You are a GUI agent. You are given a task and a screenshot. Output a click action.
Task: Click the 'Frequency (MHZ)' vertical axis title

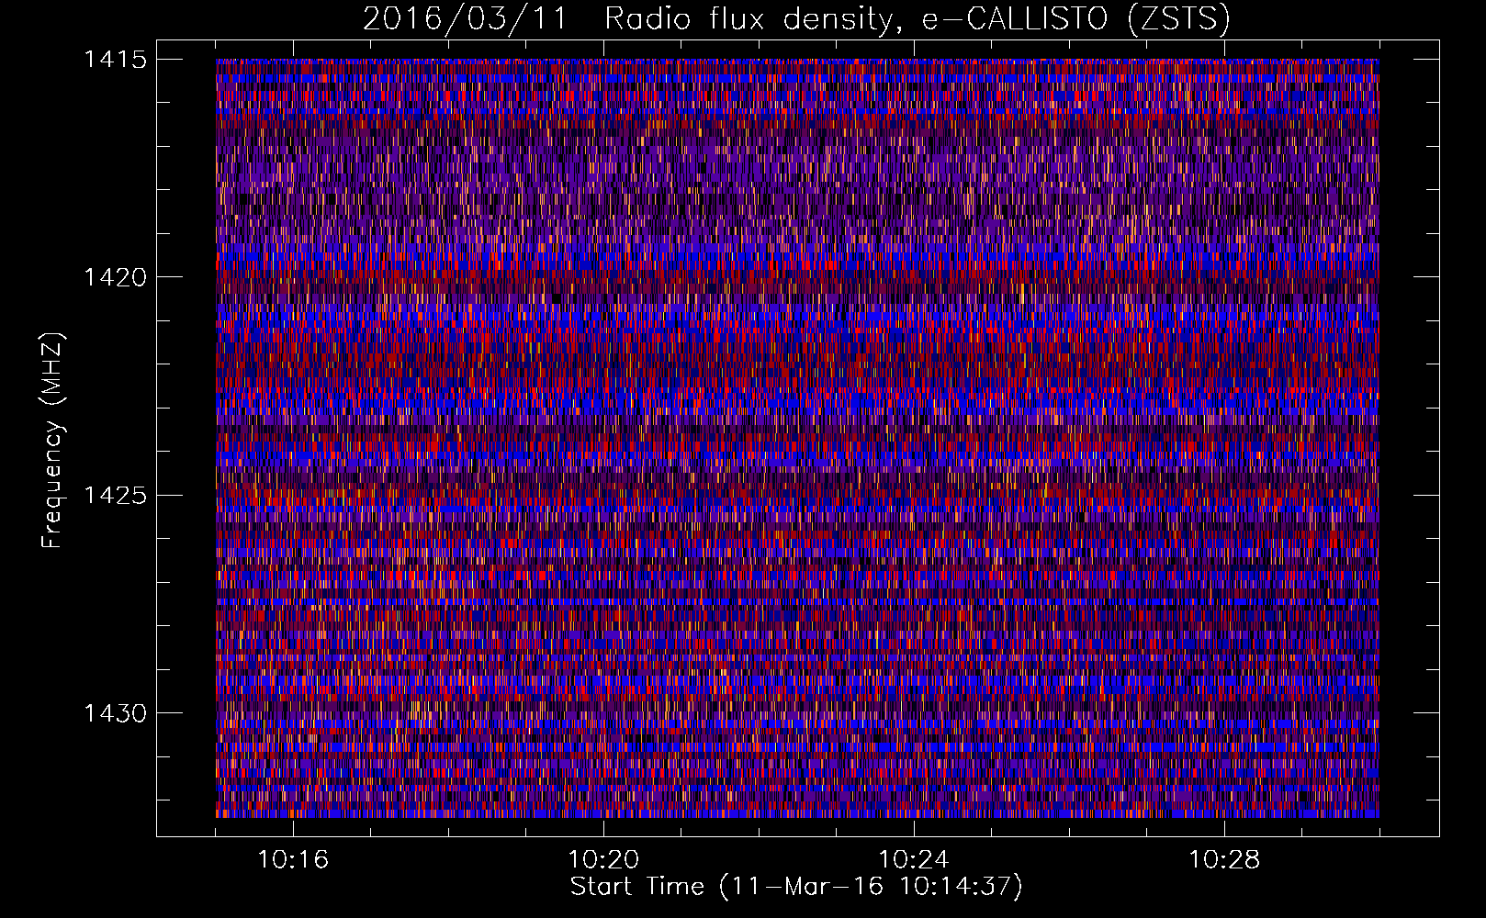(53, 441)
